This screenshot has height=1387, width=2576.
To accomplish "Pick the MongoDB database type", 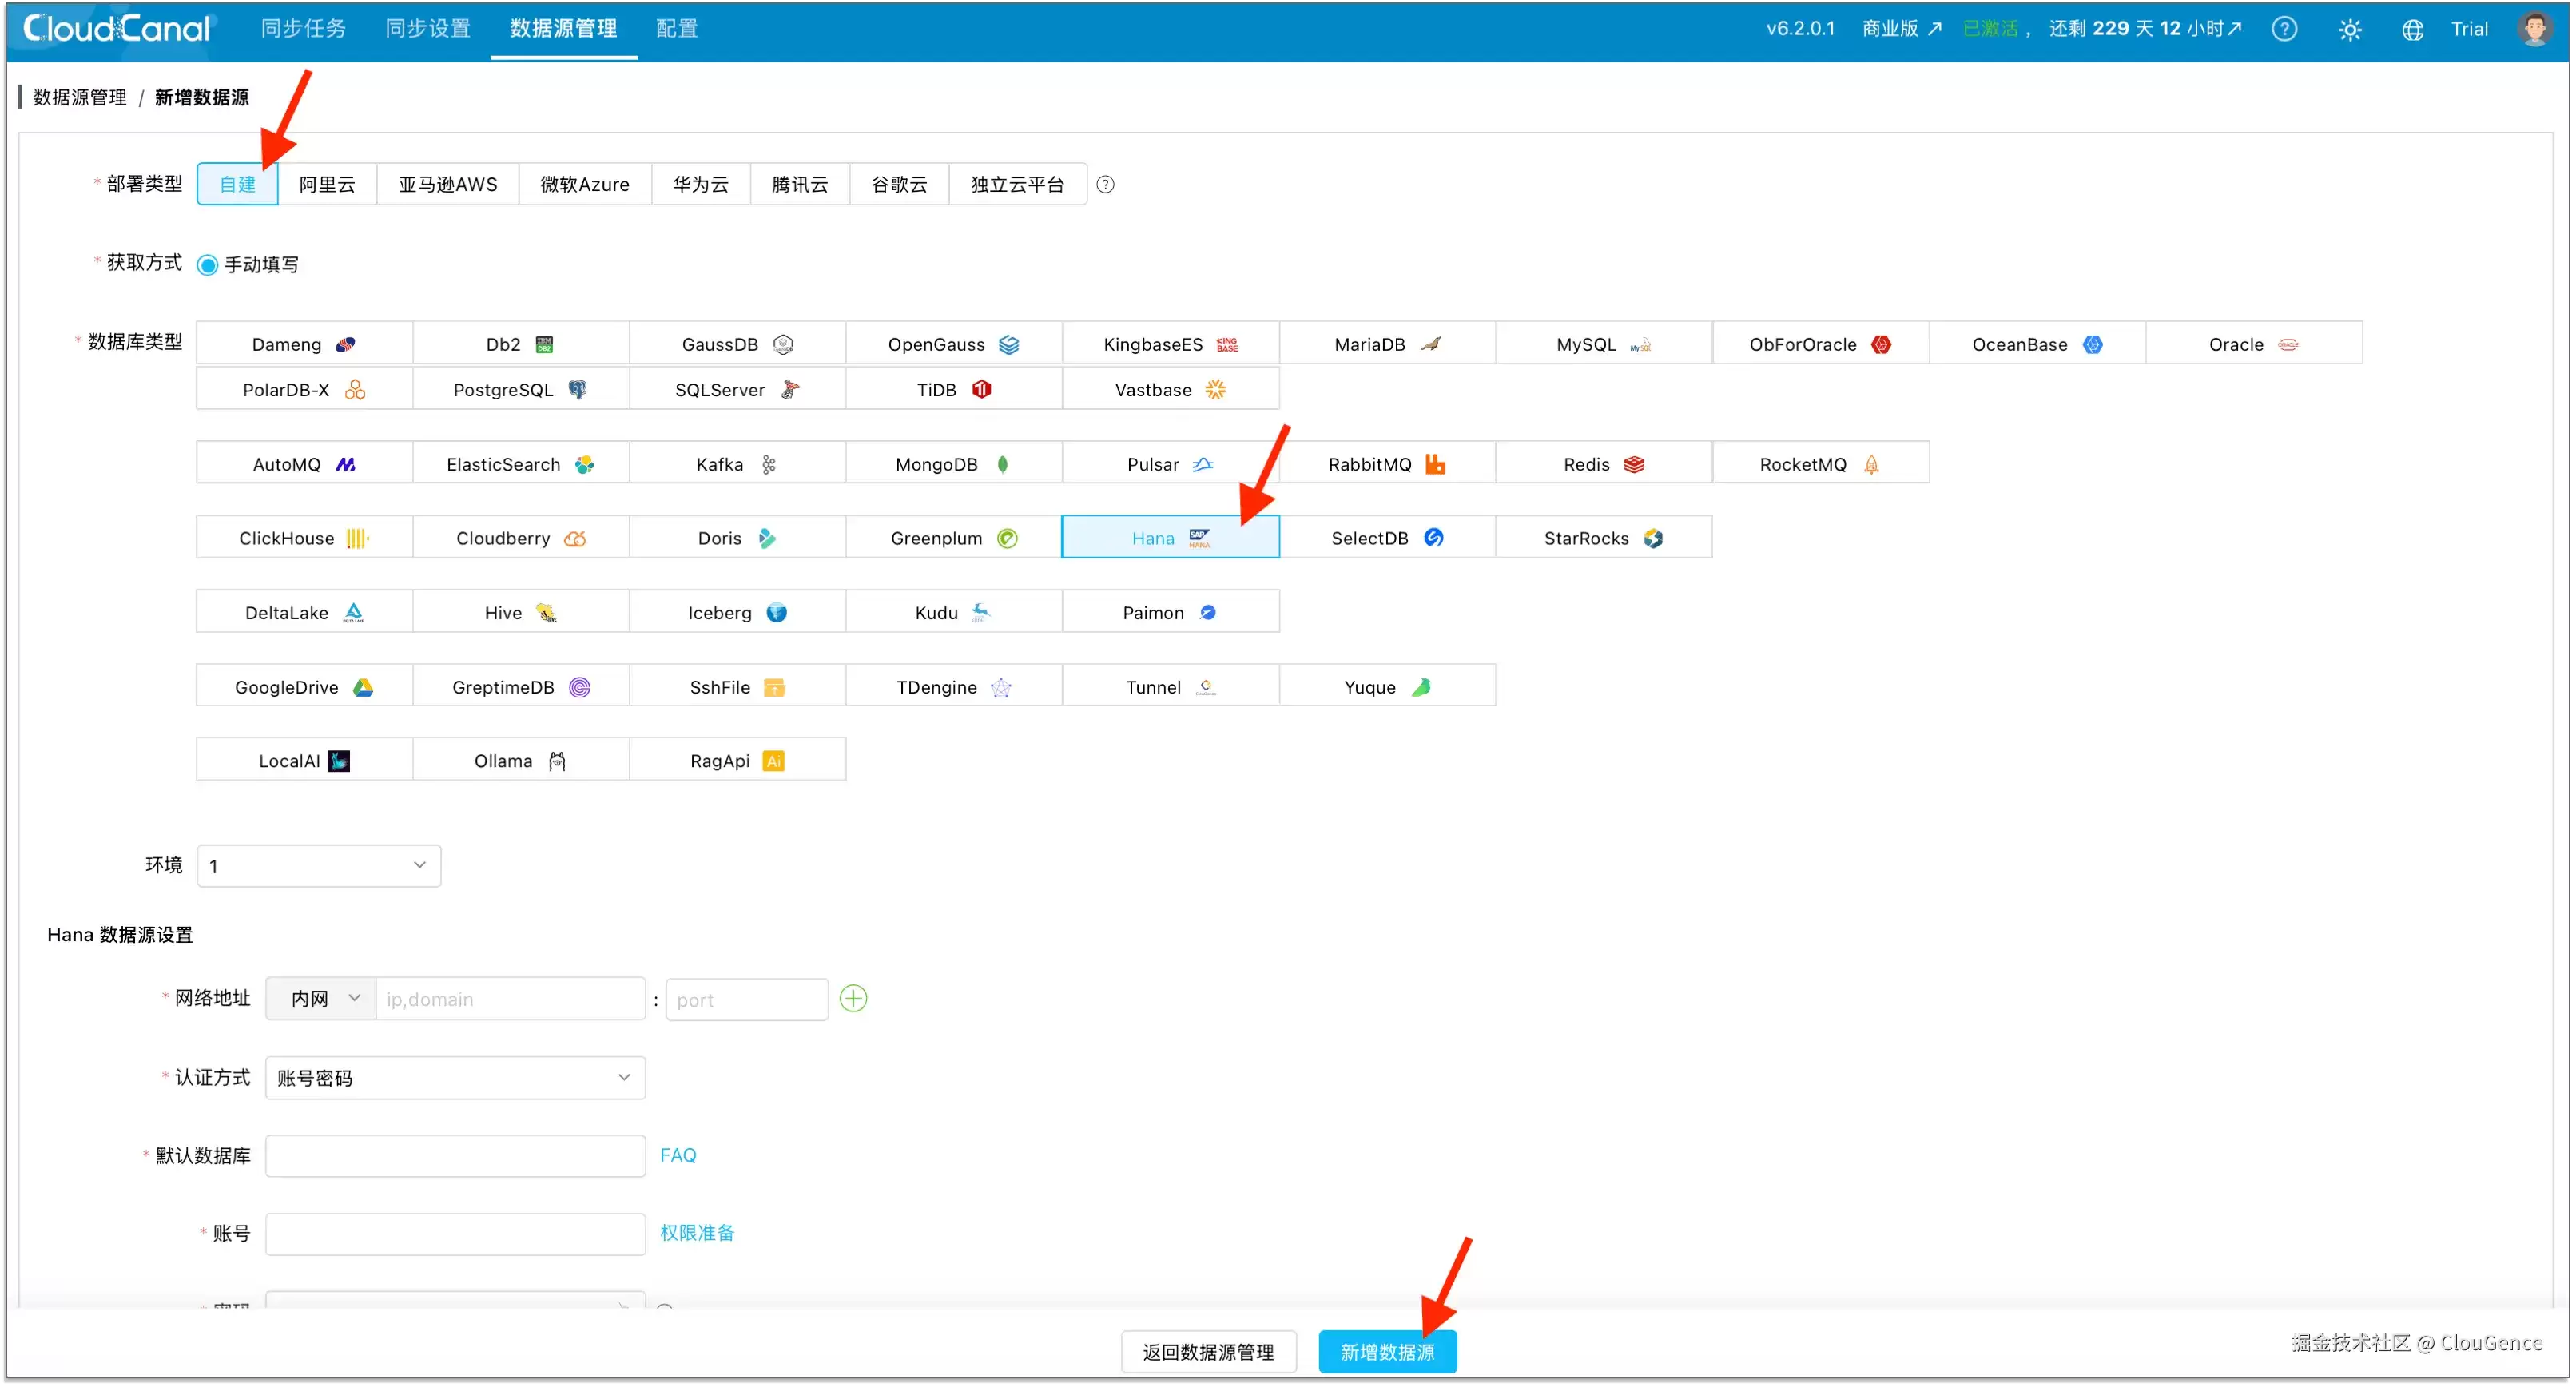I will tap(953, 463).
